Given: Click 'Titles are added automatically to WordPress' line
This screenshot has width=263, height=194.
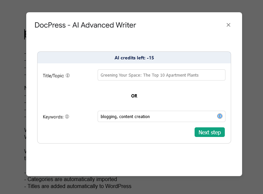Looking at the screenshot, I should click(79, 186).
